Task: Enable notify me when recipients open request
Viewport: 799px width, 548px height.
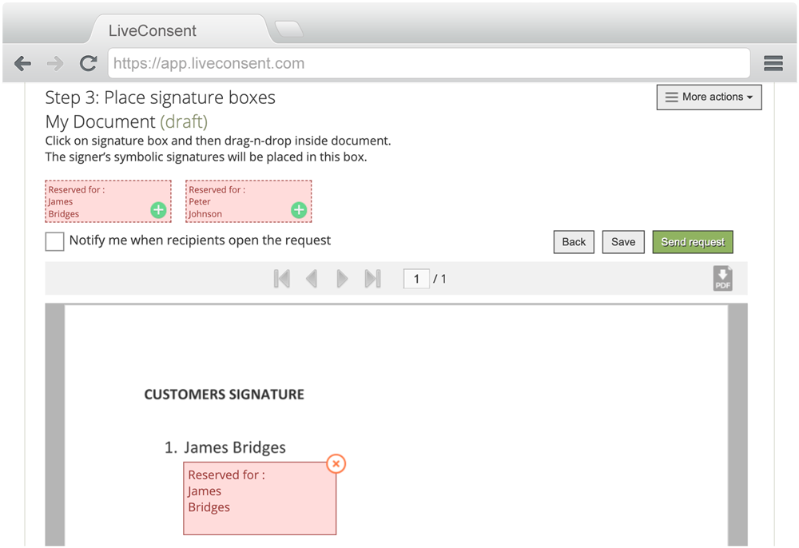Action: [55, 241]
